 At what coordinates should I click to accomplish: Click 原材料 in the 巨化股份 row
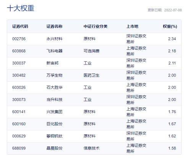click(x=89, y=124)
